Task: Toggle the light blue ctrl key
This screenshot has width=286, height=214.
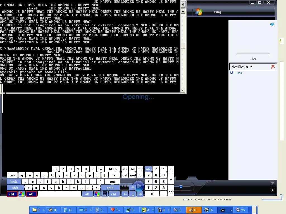Action: click(x=114, y=194)
